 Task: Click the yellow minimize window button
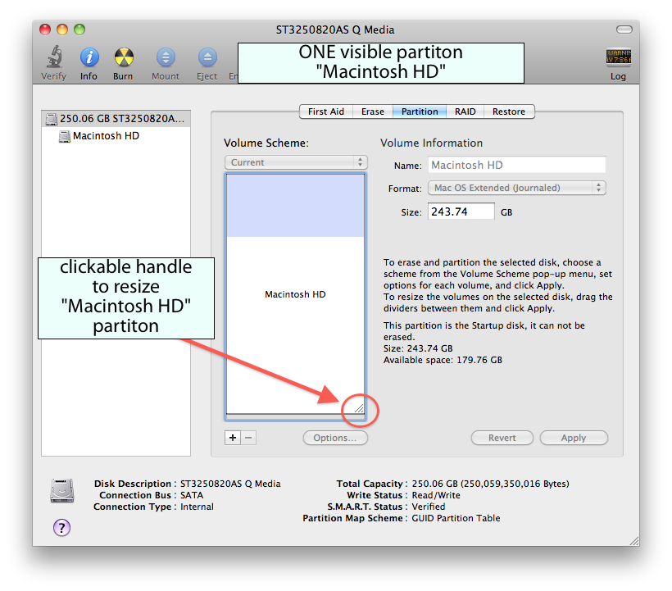(62, 30)
